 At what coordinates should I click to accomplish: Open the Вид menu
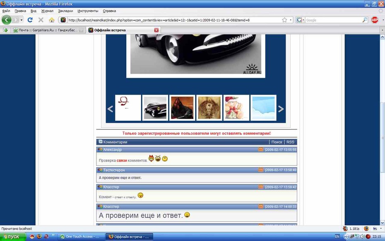tap(34, 11)
